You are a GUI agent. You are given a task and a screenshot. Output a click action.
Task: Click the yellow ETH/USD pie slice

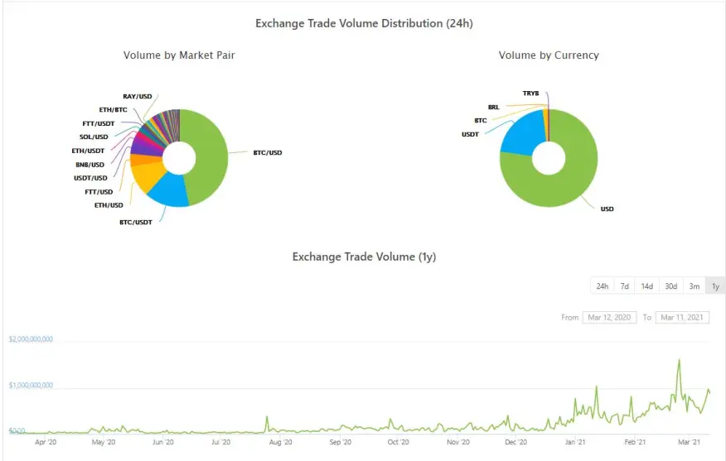[148, 175]
